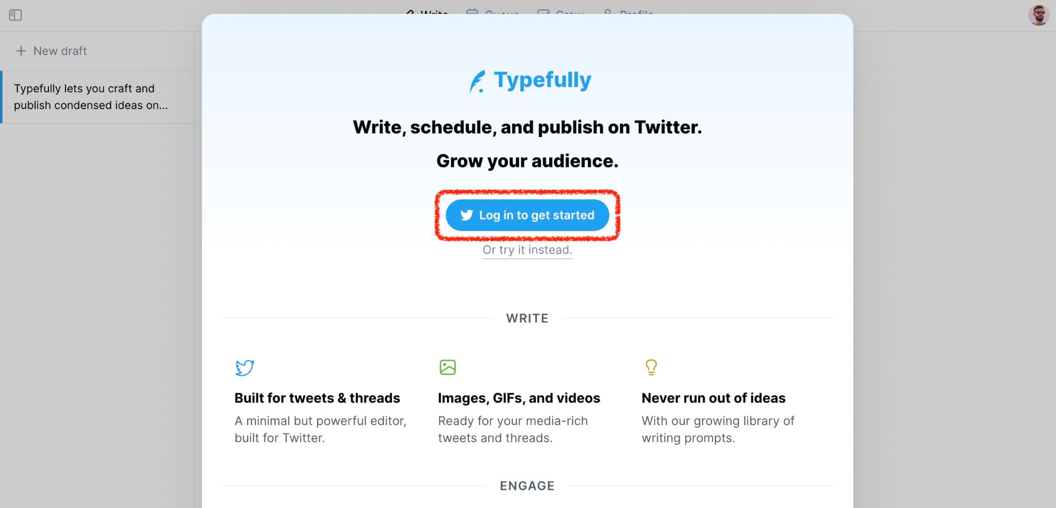The image size is (1056, 508).
Task: Select the image icon above Images, GIFs, and videos
Action: (x=448, y=367)
